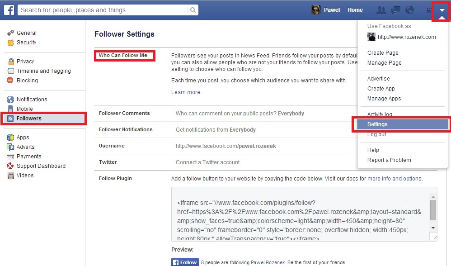
Task: Edit Follower Comments setting row
Action: pos(225,114)
